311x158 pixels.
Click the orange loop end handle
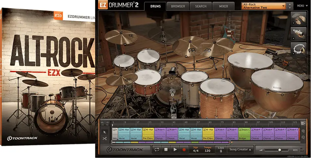[231, 142]
